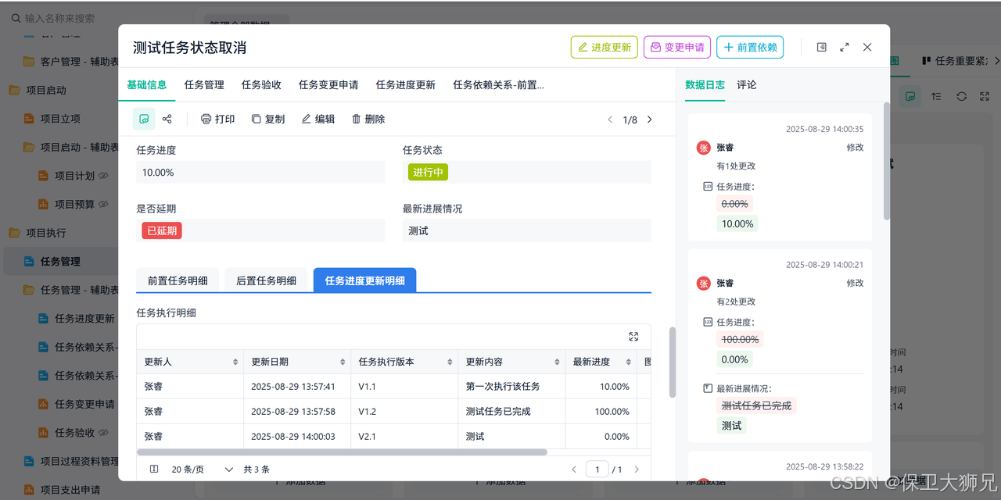
Task: Select 任务管理 item in sidebar
Action: 60,261
